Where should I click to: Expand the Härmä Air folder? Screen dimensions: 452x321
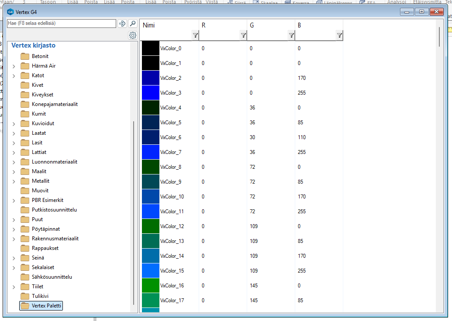tap(14, 66)
